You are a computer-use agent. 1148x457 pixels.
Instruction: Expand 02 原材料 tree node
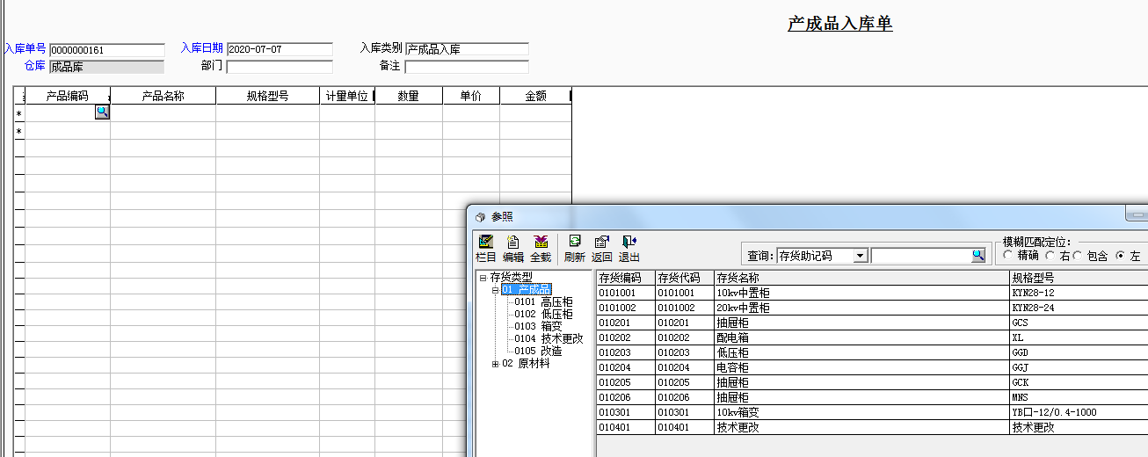point(495,364)
